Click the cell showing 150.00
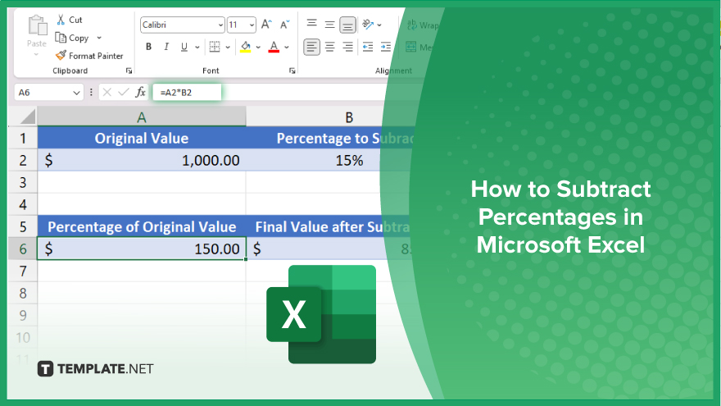Image resolution: width=721 pixels, height=406 pixels. pyautogui.click(x=142, y=249)
